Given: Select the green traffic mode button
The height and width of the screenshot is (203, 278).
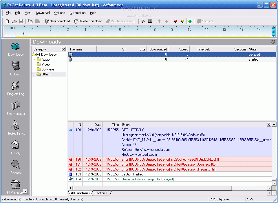Looking at the screenshot, I should [190, 21].
